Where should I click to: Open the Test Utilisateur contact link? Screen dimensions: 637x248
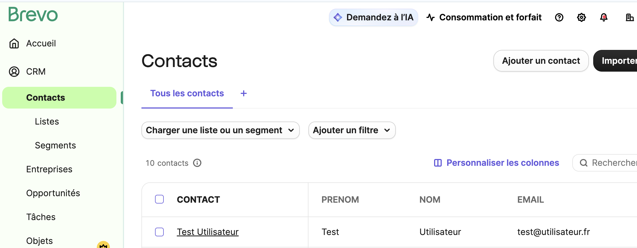[x=208, y=232]
